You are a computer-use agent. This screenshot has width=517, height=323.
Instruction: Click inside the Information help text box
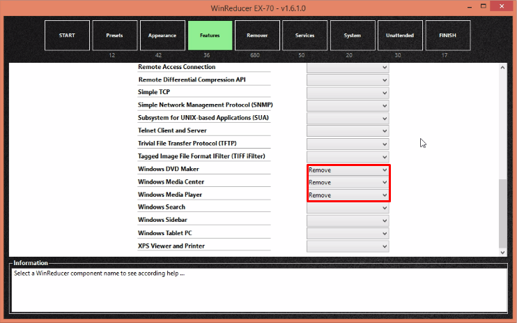259,290
